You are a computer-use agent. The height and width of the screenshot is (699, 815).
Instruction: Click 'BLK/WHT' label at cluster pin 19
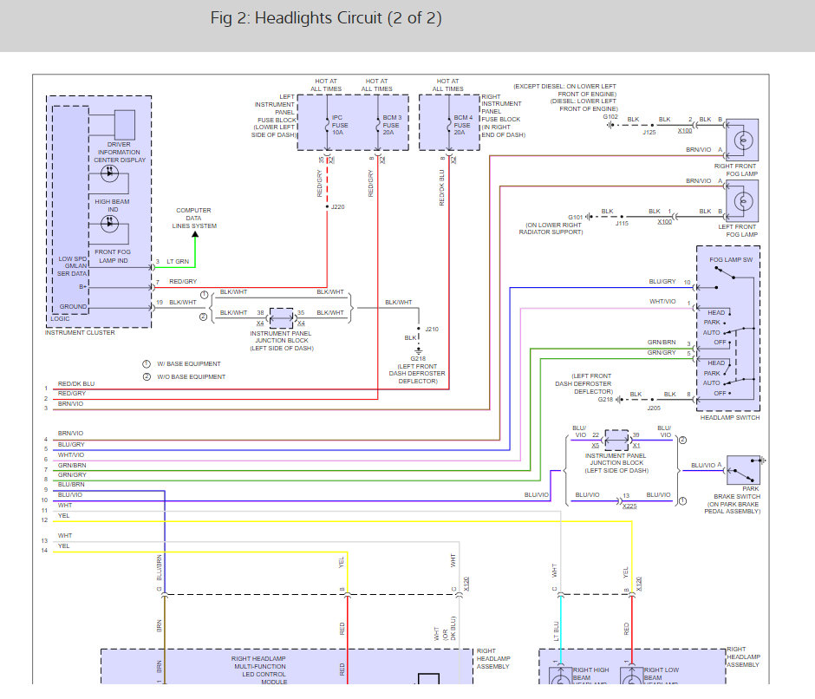tap(183, 303)
